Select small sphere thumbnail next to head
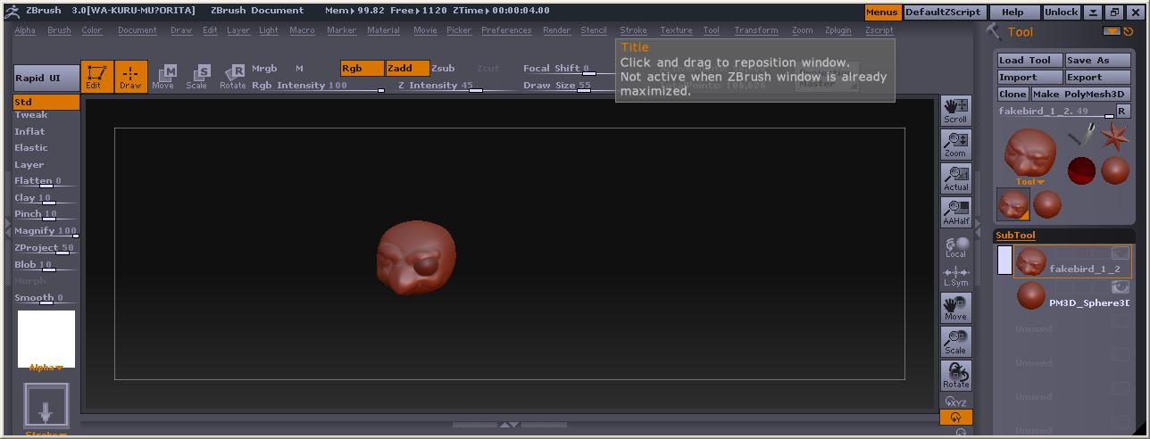Image resolution: width=1150 pixels, height=439 pixels. coord(1047,204)
